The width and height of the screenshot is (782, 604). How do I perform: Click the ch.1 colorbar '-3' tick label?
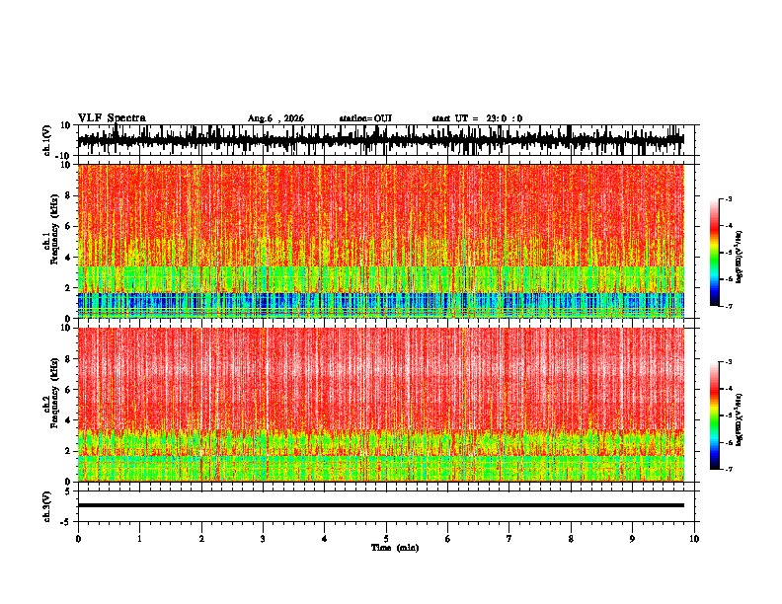[x=728, y=198]
